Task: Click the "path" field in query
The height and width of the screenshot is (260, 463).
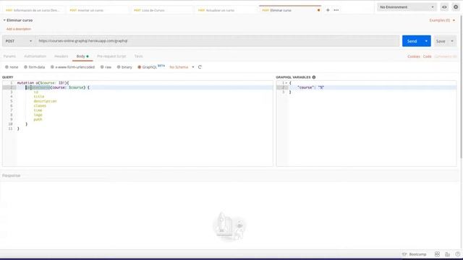Action: [x=38, y=119]
